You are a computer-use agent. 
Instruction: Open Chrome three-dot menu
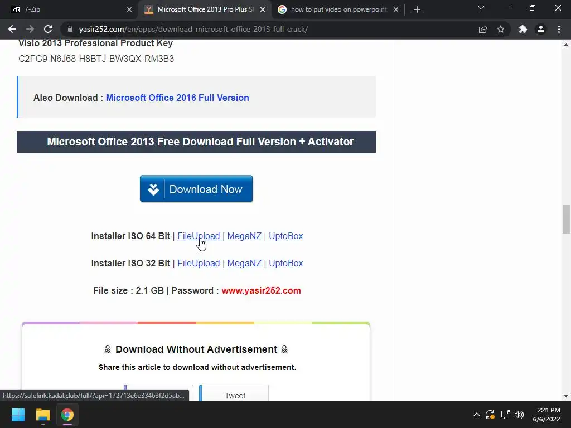[559, 29]
